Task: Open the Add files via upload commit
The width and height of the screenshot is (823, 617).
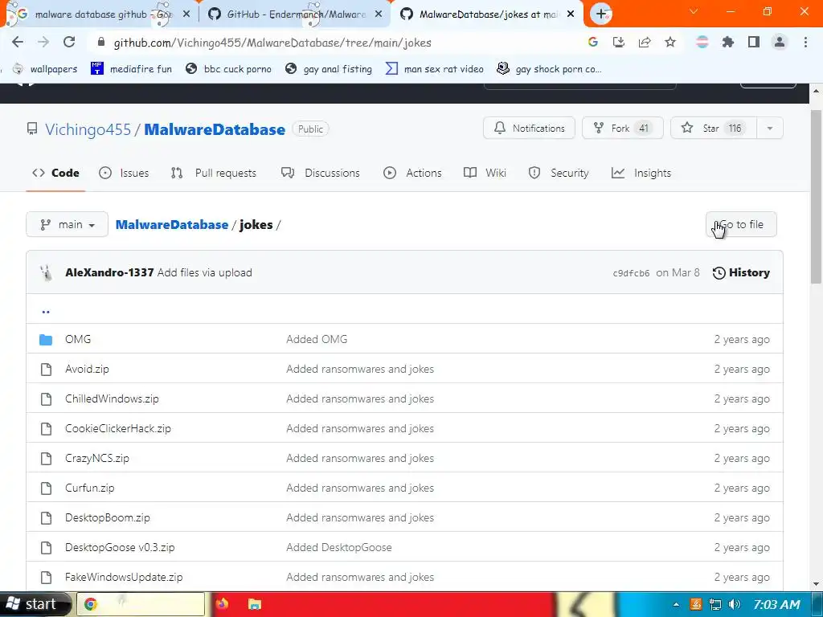Action: coord(205,273)
